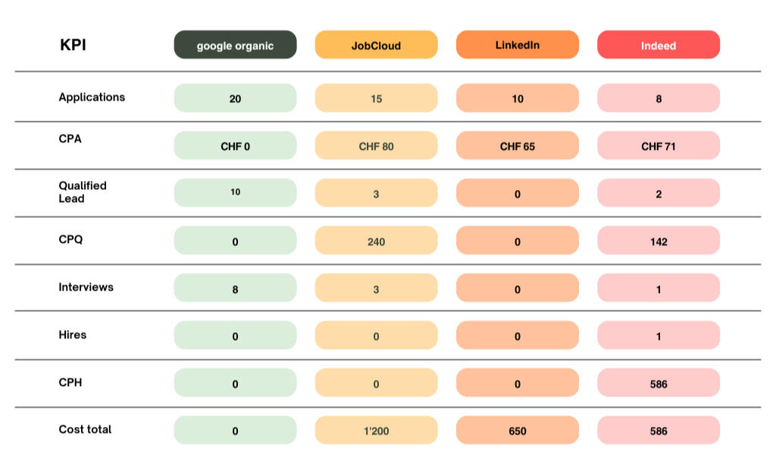Viewport: 776px width, 467px height.
Task: Select Indeed CPA cell CHF 71
Action: coord(658,146)
